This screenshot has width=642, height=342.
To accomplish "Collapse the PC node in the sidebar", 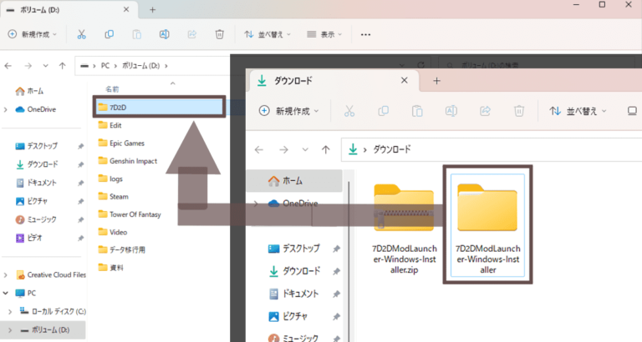I will click(6, 293).
